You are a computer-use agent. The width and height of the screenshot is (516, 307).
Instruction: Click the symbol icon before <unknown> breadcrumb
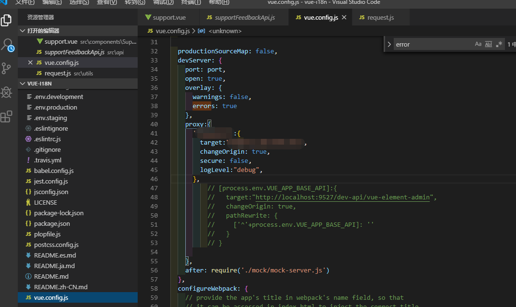202,31
